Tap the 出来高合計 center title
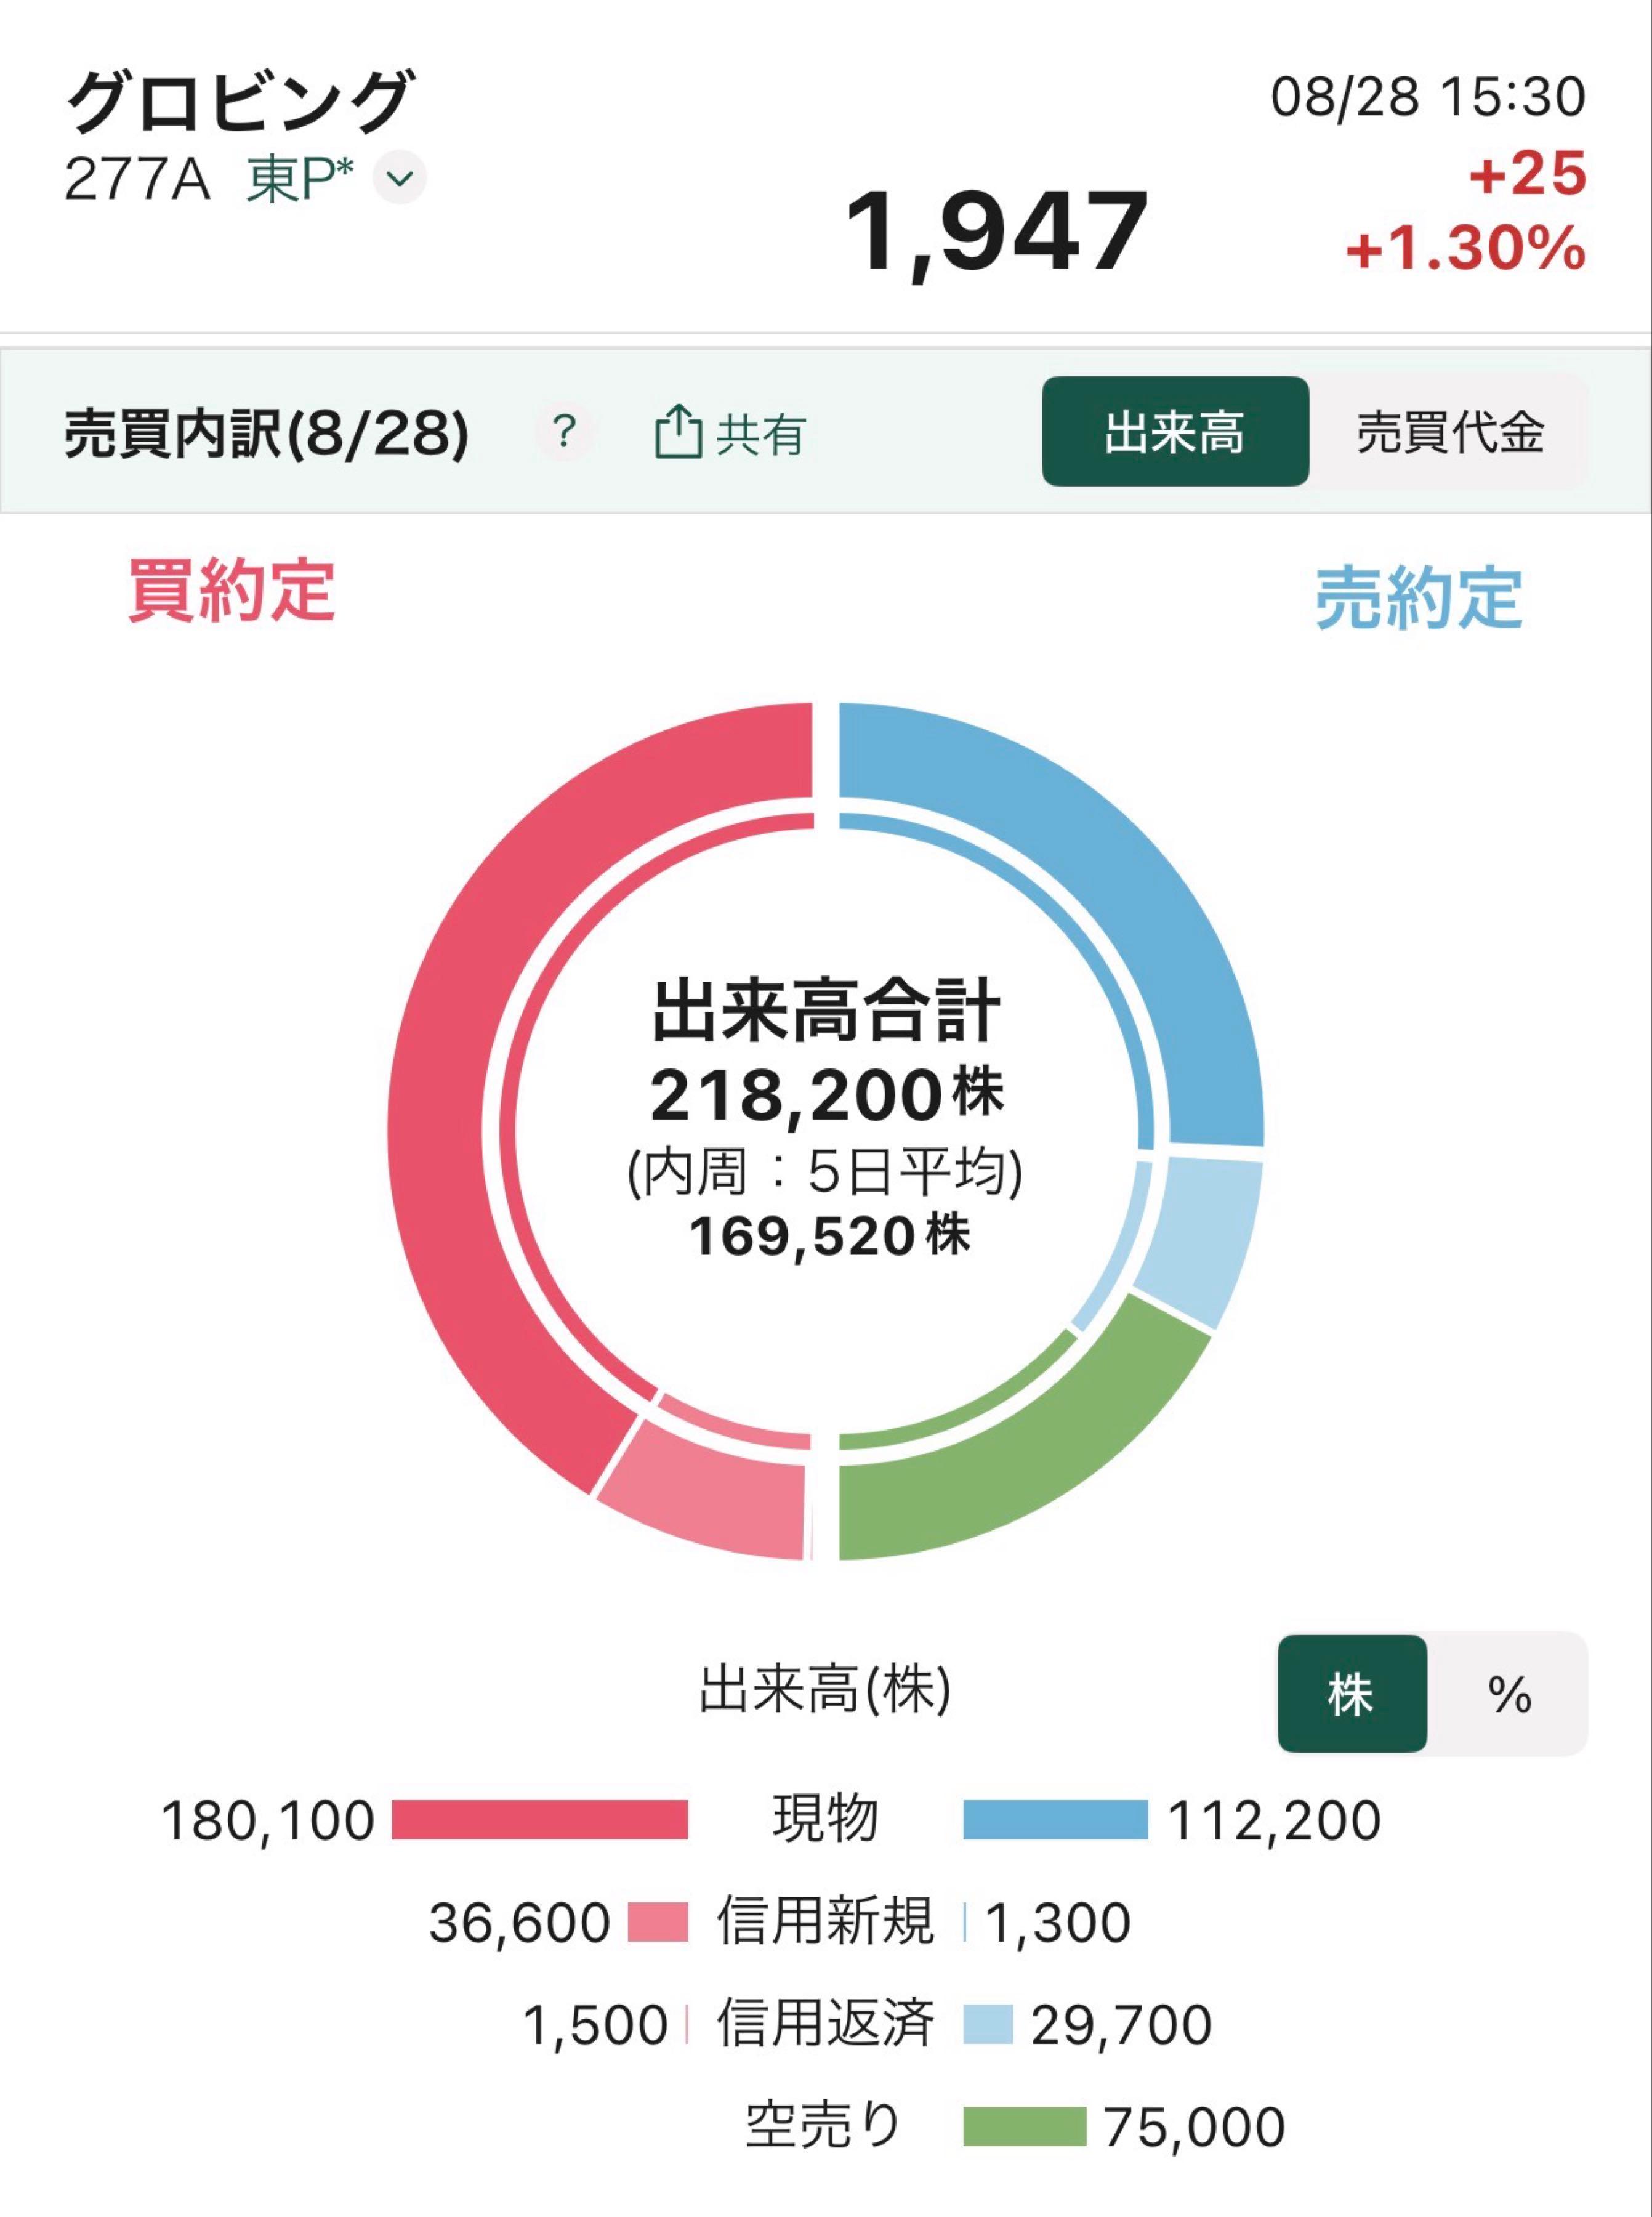Image resolution: width=1652 pixels, height=2217 pixels. coord(826,1011)
